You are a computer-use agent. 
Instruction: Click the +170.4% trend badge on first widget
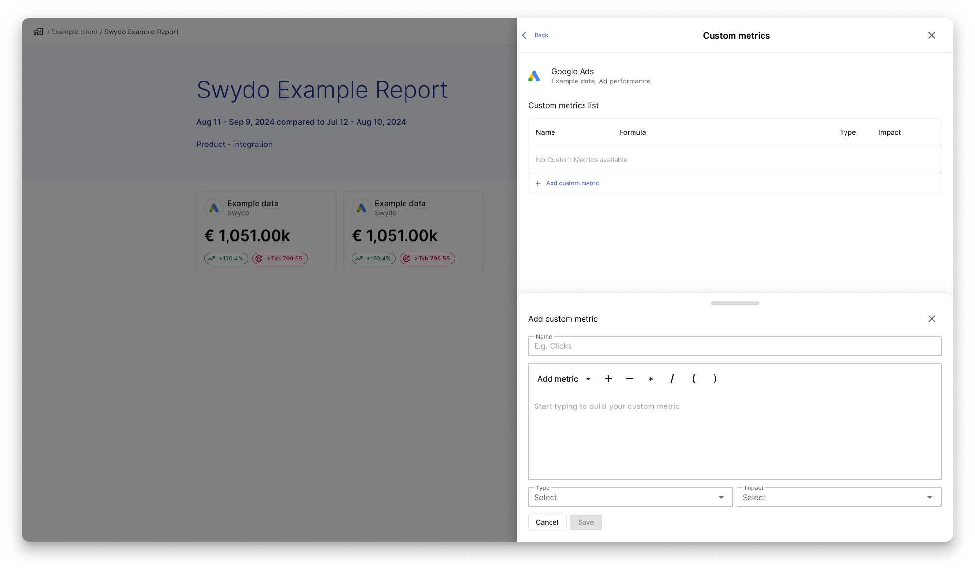[226, 259]
